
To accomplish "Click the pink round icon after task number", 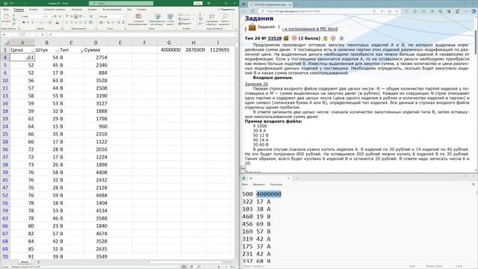I will (x=294, y=38).
